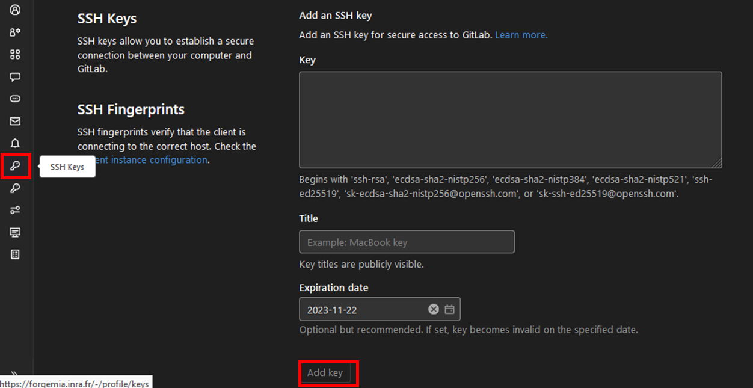This screenshot has height=388, width=753.
Task: Open the calendar picker for expiration date
Action: (x=449, y=309)
